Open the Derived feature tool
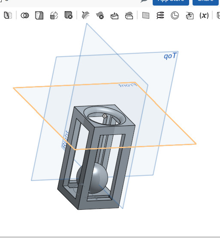Screen dimensions: 220x238 tap(190, 16)
